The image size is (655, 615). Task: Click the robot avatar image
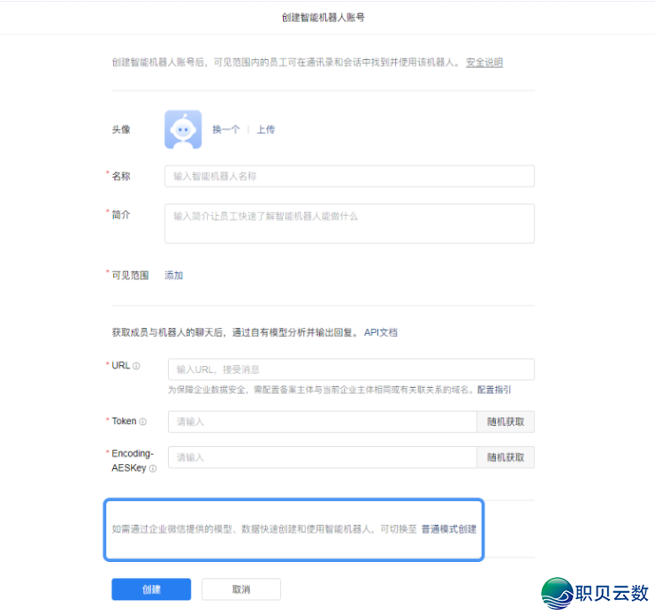click(x=183, y=129)
